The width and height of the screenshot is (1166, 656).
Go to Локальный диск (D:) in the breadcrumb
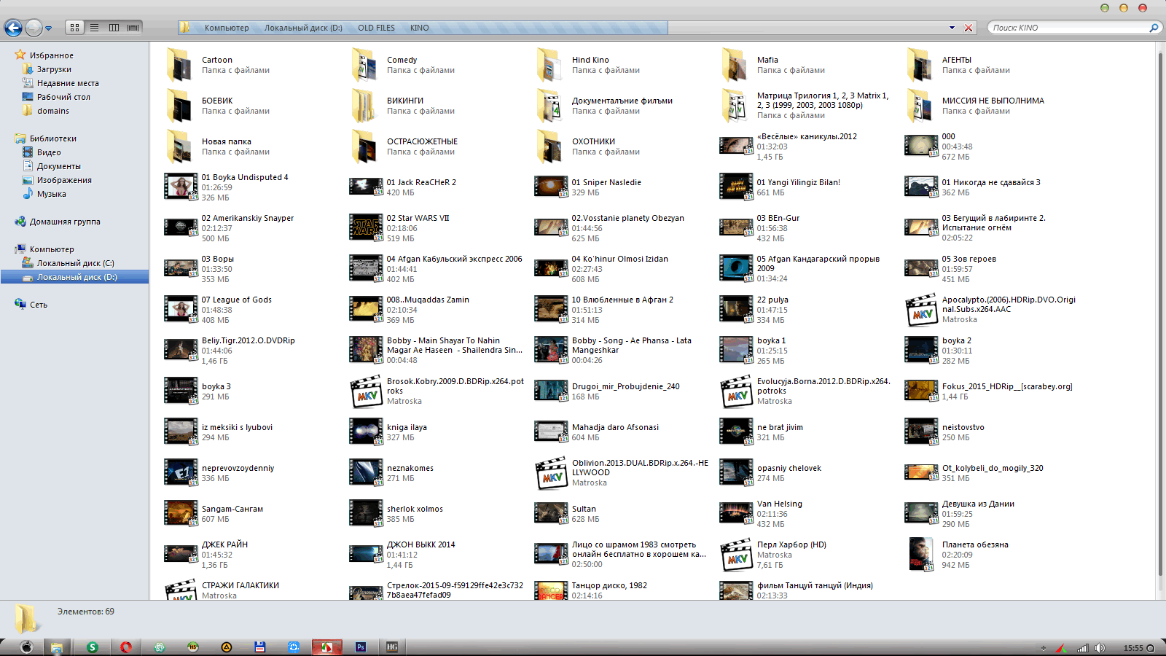tap(303, 28)
